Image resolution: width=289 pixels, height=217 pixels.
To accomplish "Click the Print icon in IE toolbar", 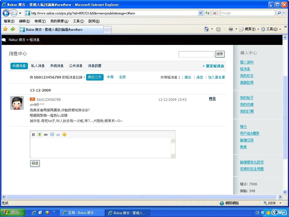I will pos(231,29).
